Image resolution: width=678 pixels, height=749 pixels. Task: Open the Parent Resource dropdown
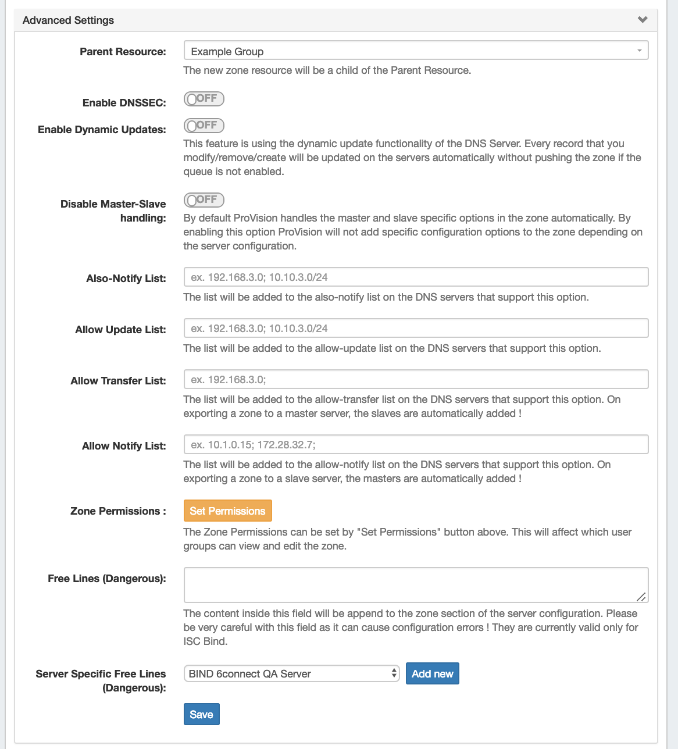[x=415, y=51]
